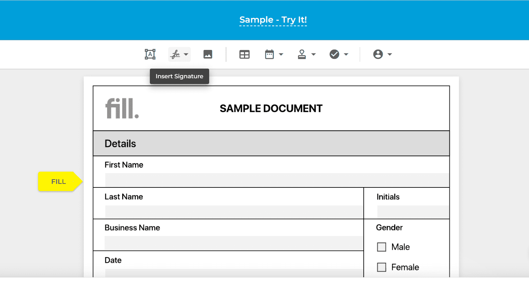Click the Female option label
The image size is (529, 288).
click(x=405, y=267)
